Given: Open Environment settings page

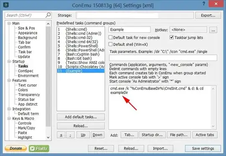Looking at the screenshot, I should (28, 75).
